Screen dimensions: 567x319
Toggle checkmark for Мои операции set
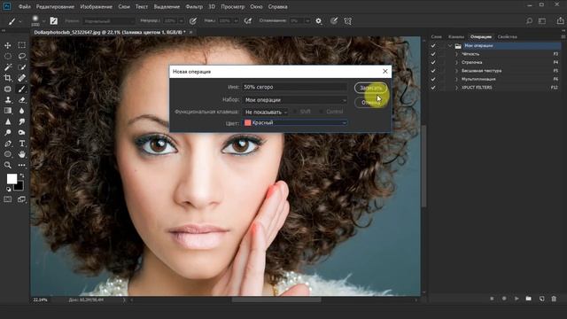433,45
